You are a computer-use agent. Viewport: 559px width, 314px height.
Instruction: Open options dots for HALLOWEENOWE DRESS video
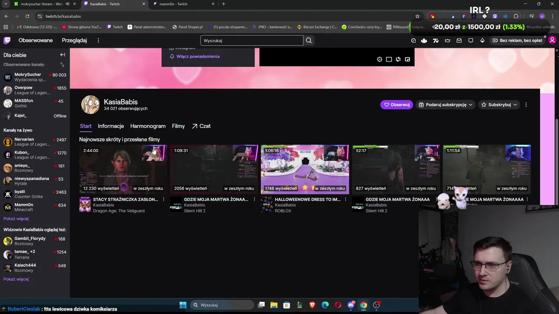pyautogui.click(x=345, y=199)
